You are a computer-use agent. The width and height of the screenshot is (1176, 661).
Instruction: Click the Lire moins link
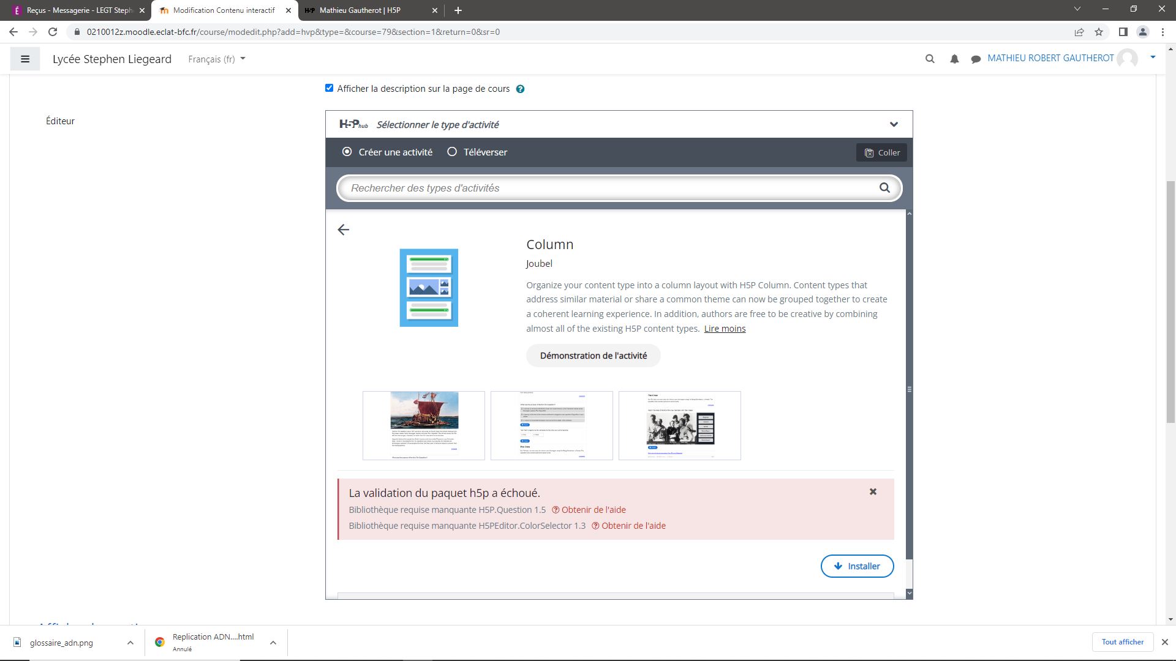tap(725, 329)
